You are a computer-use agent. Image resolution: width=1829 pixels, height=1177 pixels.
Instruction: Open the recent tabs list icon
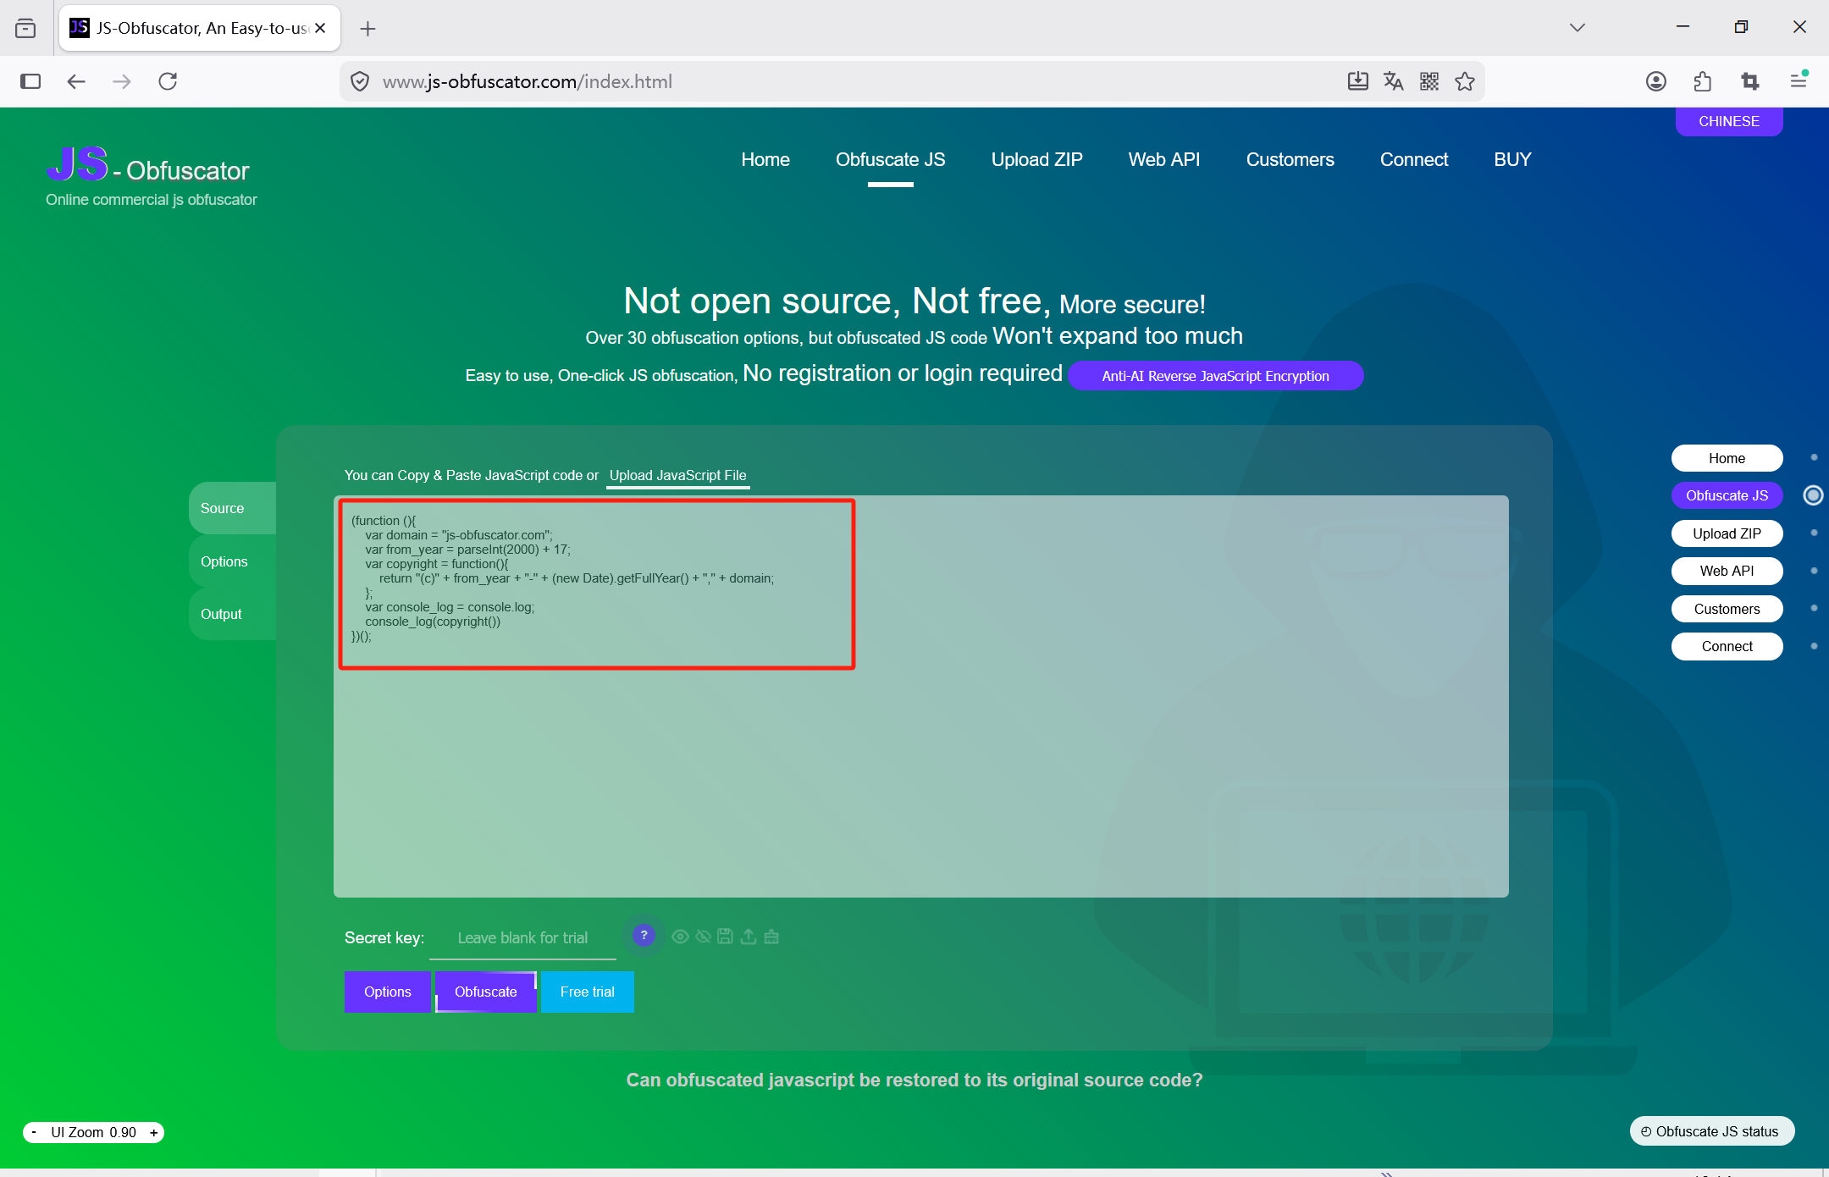click(x=25, y=28)
